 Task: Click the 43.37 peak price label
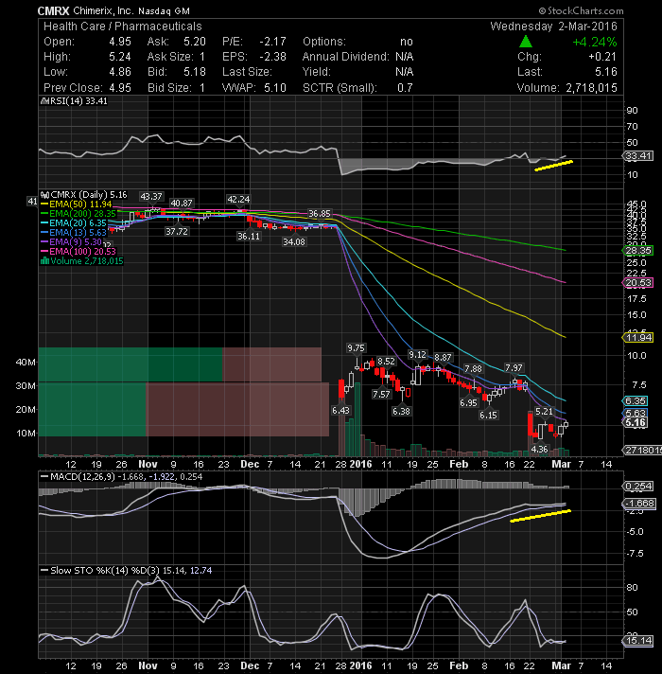(x=151, y=197)
